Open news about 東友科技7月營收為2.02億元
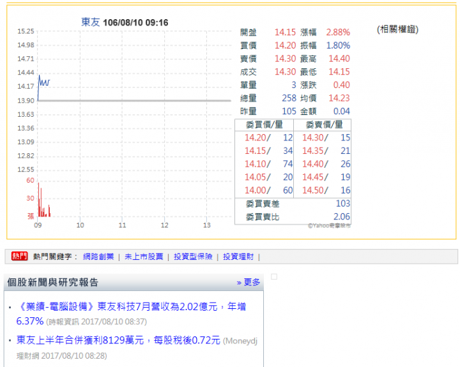Viewport: 460px width, 367px height. tap(131, 313)
